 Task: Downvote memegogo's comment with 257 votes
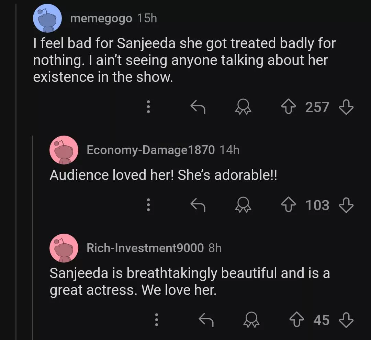(x=346, y=107)
